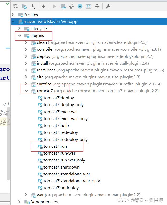Click Run Maven Build play icon
This screenshot has height=205, width=167.
click(54, 6)
